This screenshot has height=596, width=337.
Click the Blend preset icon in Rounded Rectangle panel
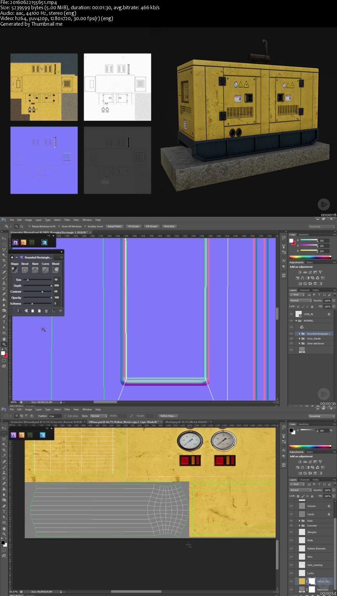[x=56, y=270]
